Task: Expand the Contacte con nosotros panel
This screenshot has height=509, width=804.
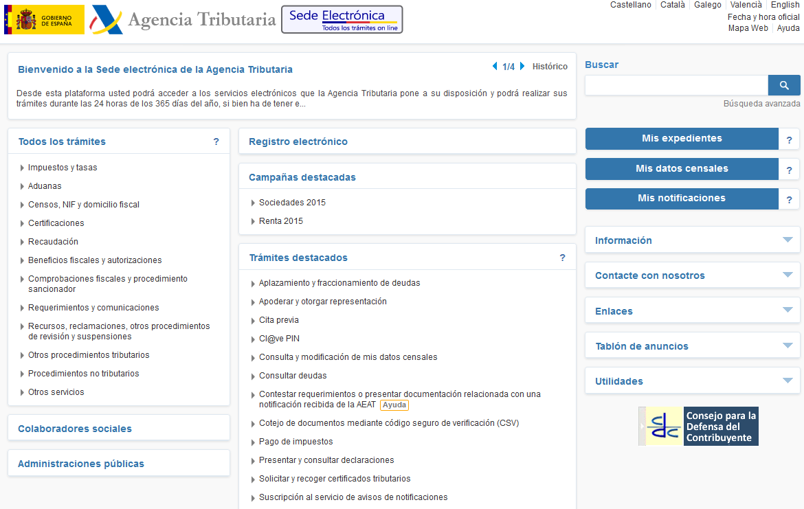Action: pyautogui.click(x=692, y=275)
